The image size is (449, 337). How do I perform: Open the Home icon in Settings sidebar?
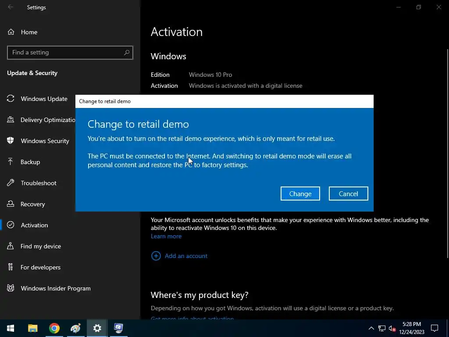(x=11, y=32)
